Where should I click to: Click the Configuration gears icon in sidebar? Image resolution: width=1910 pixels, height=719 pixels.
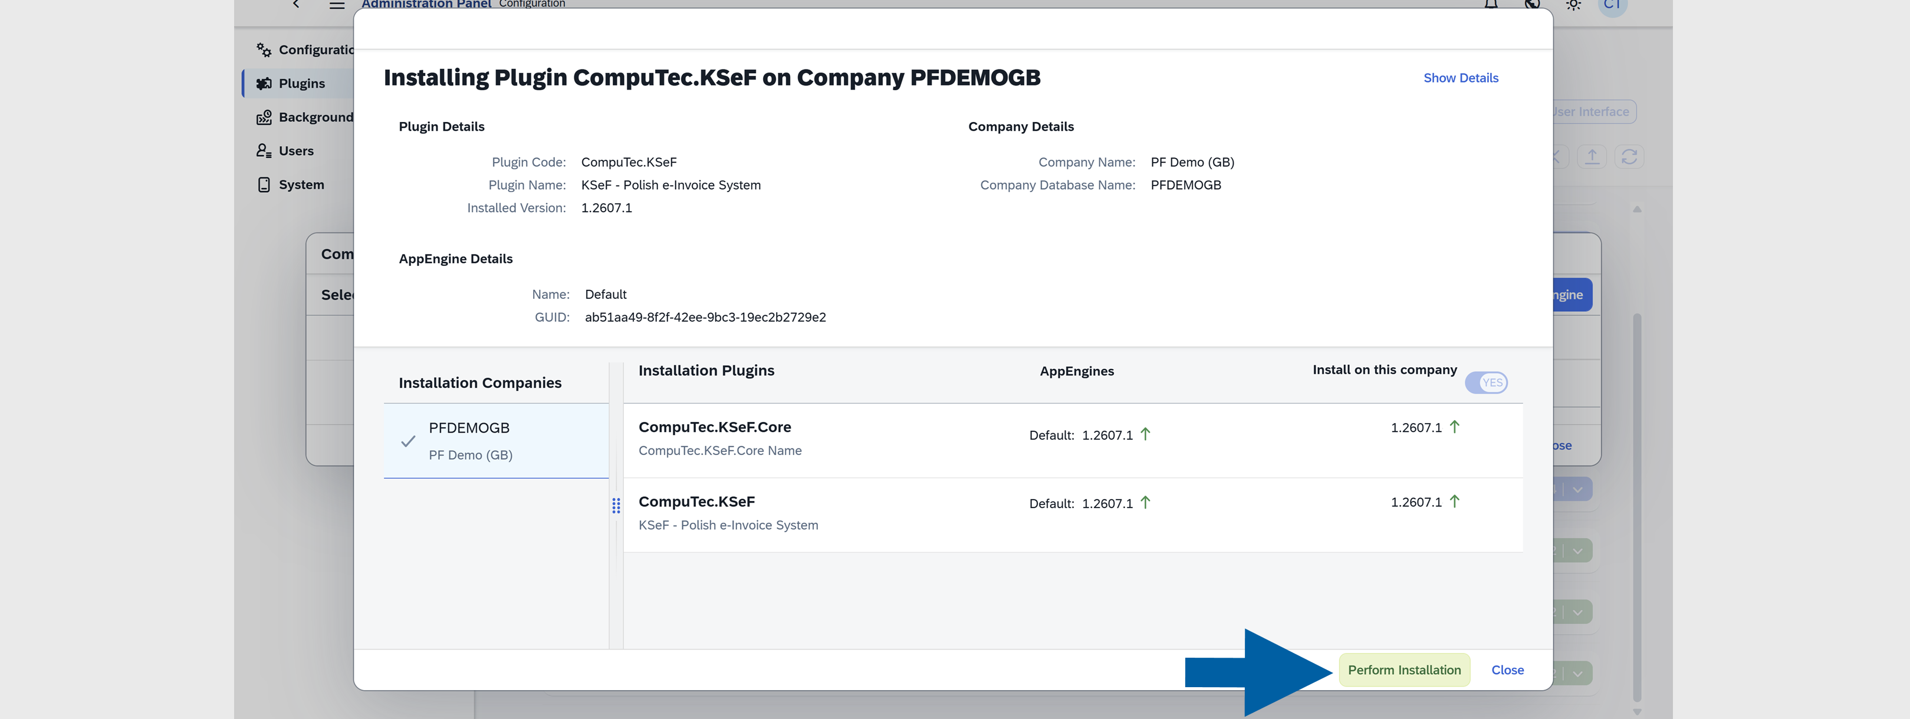pos(264,50)
